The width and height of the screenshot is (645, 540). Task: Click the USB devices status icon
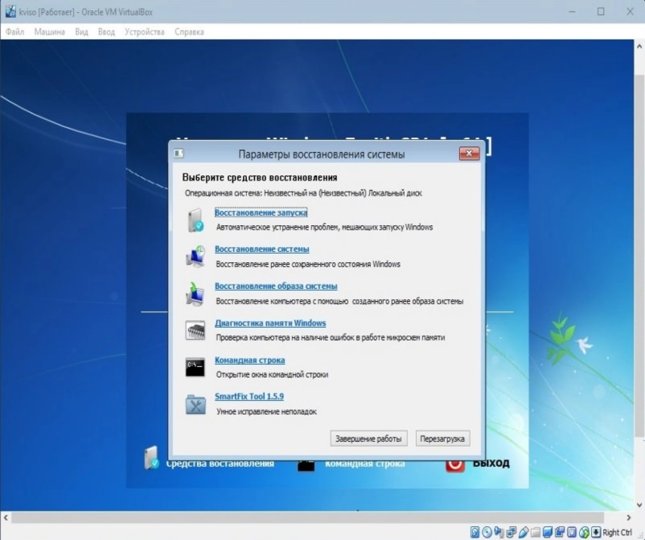coord(524,532)
